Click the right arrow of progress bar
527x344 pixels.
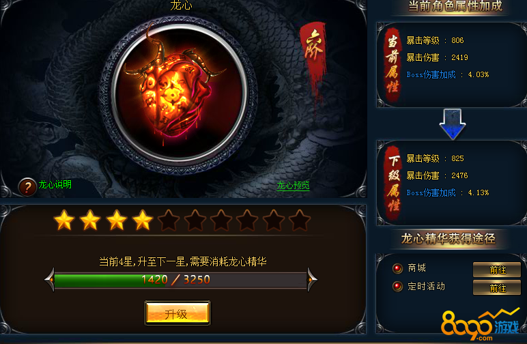(312, 280)
